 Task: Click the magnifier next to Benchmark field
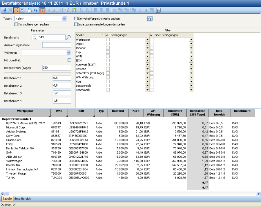pos(68,37)
